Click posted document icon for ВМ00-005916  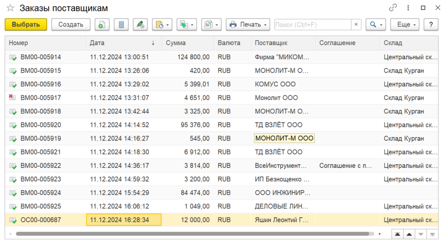[13, 84]
